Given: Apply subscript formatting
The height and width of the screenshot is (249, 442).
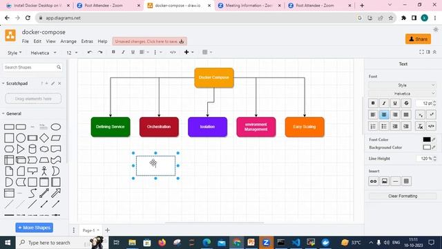Looking at the screenshot, I should pos(421,115).
